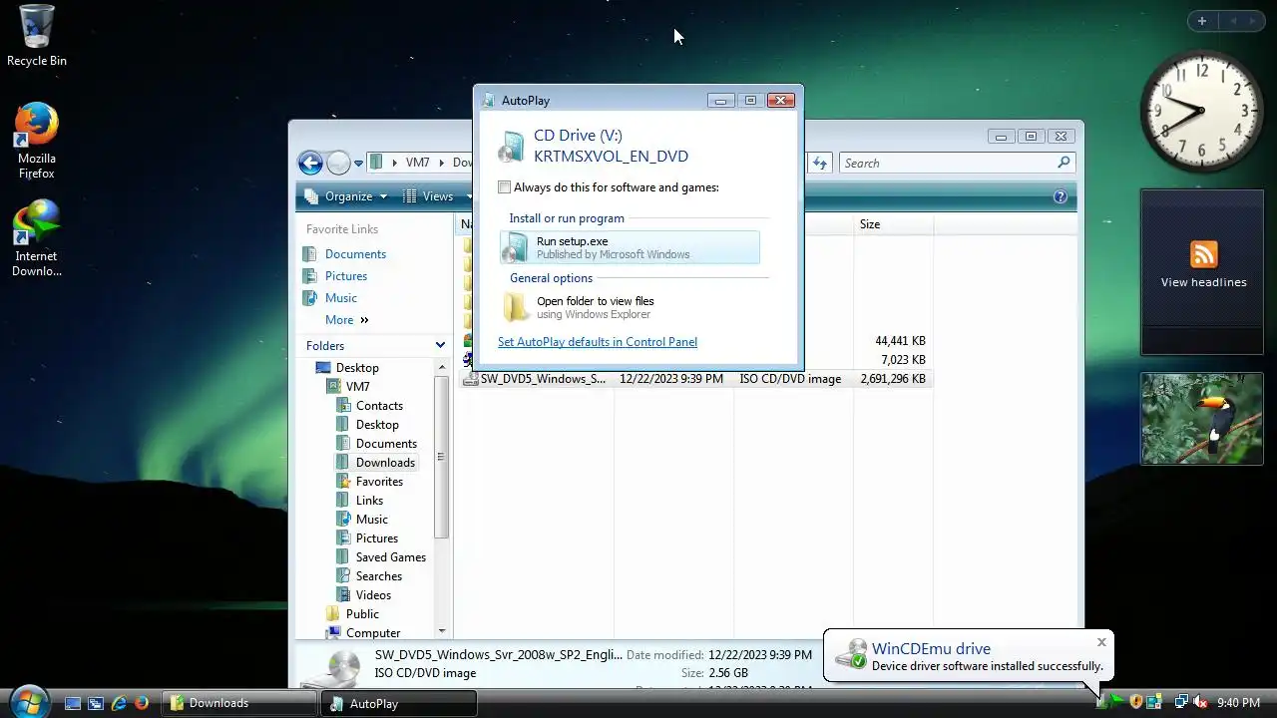Viewport: 1277px width, 718px height.
Task: Select Videos in the folder tree
Action: [x=363, y=595]
